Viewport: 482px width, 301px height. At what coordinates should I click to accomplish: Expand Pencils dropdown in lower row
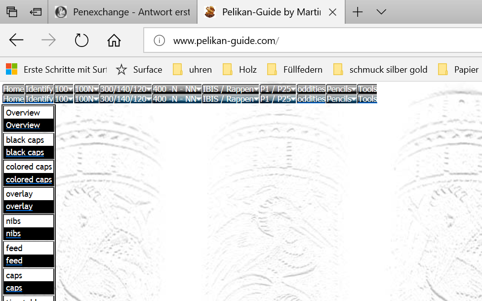click(341, 99)
